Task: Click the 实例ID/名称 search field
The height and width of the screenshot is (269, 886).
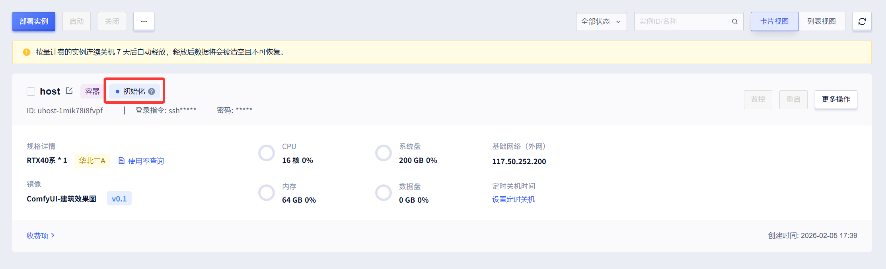Action: [x=682, y=21]
